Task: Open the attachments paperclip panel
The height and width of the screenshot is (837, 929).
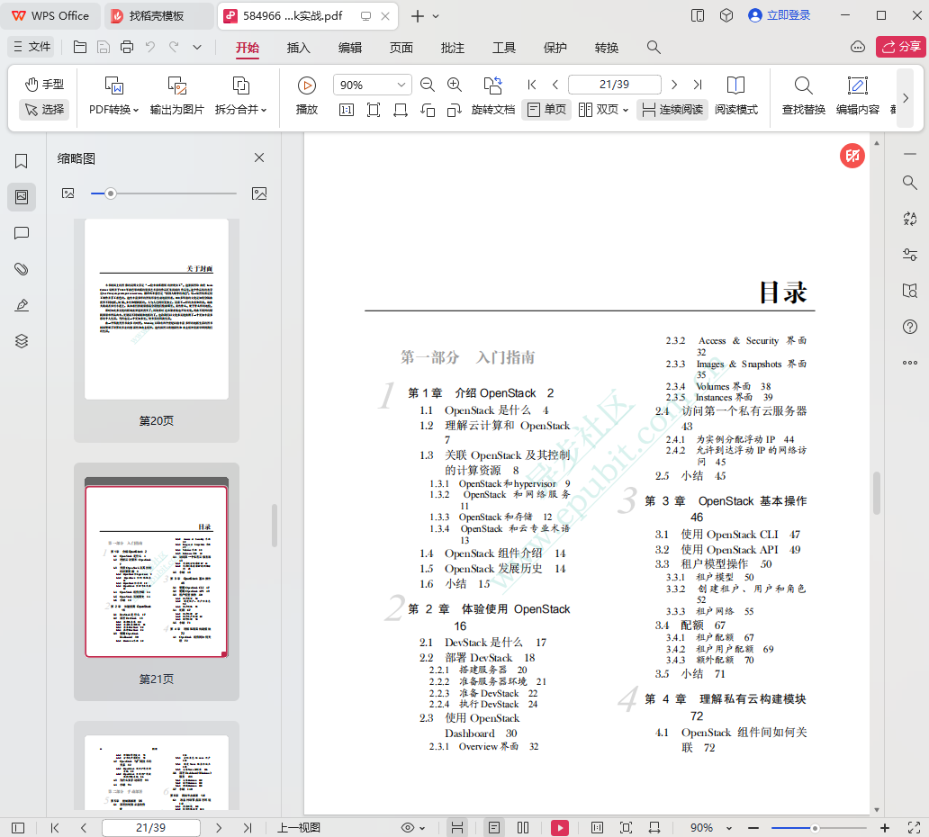Action: point(22,269)
